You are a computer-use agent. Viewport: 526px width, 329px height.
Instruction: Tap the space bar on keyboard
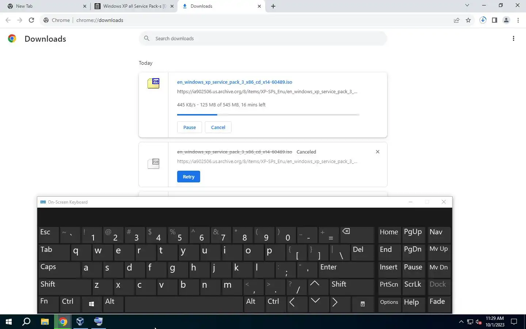(x=184, y=304)
